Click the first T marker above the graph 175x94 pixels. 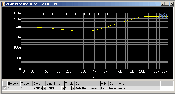[x=25, y=14]
